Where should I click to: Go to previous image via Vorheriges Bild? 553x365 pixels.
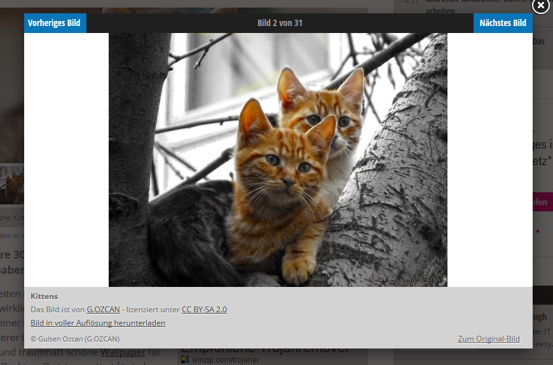(x=55, y=23)
